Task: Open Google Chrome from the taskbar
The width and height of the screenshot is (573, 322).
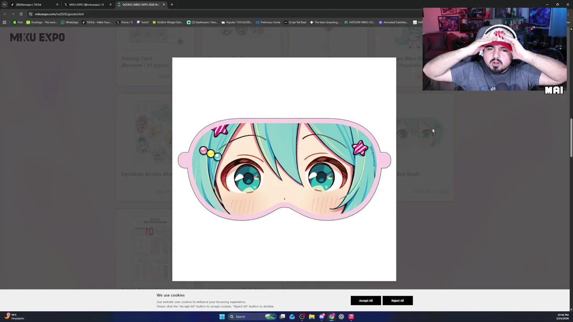Action: tap(332, 317)
